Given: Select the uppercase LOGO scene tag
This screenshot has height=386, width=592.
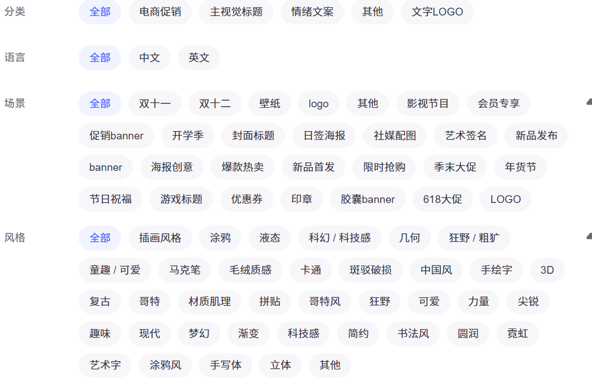Looking at the screenshot, I should point(505,199).
